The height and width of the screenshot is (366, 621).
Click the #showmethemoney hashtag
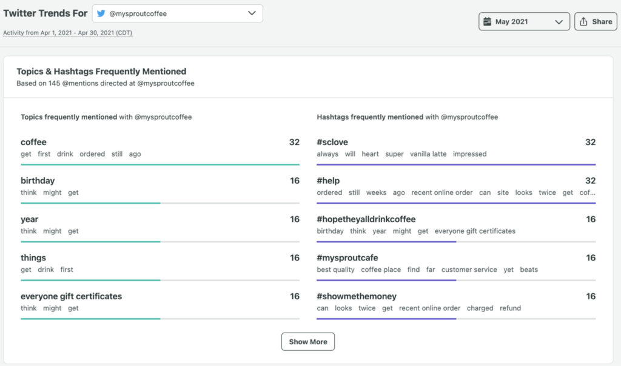tap(357, 297)
